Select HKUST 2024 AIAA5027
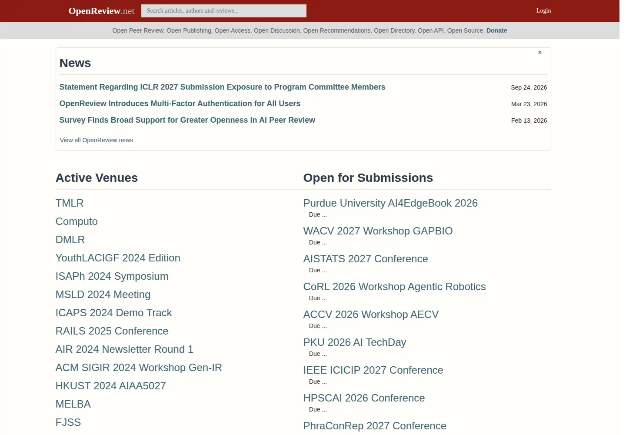Screen dimensions: 626x435 [111, 386]
